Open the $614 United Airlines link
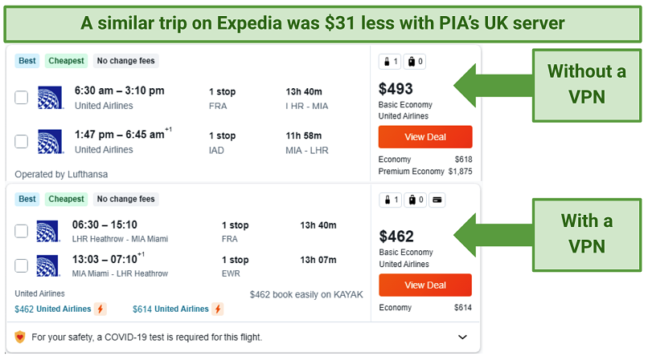This screenshot has height=360, width=648. coord(170,309)
